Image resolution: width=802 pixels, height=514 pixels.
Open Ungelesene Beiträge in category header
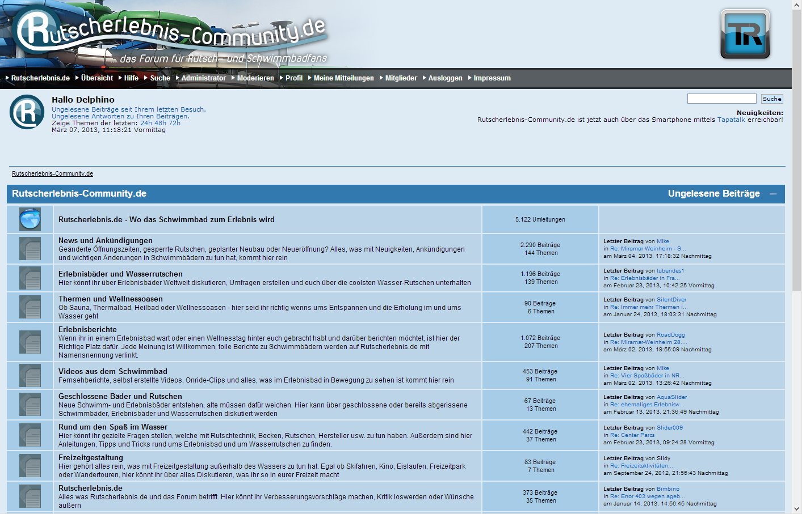pyautogui.click(x=713, y=194)
